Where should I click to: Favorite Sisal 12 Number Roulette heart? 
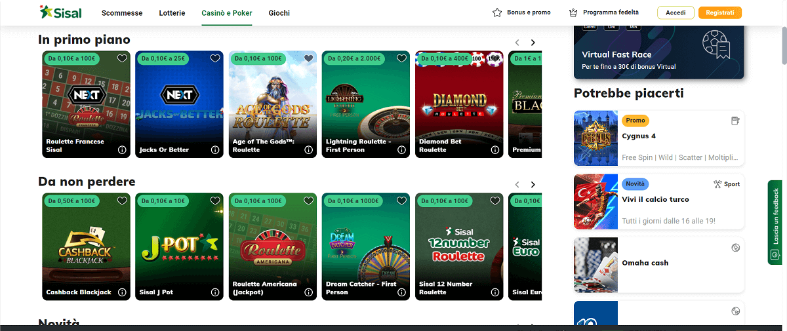click(494, 201)
